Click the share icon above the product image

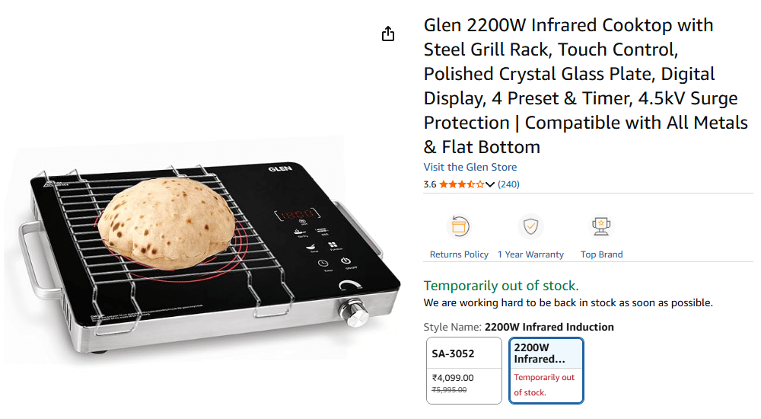pos(388,34)
